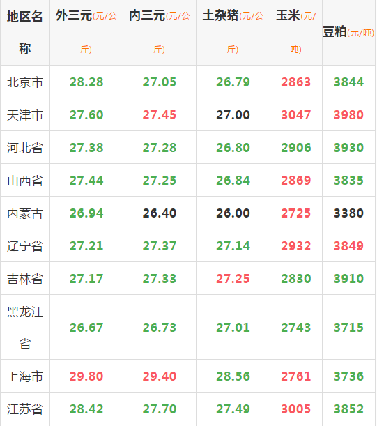
Task: Select the 内三元 column header
Action: pos(160,32)
